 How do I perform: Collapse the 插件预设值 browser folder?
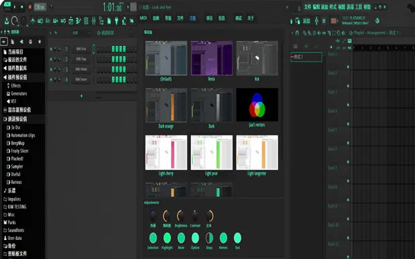[x=15, y=77]
